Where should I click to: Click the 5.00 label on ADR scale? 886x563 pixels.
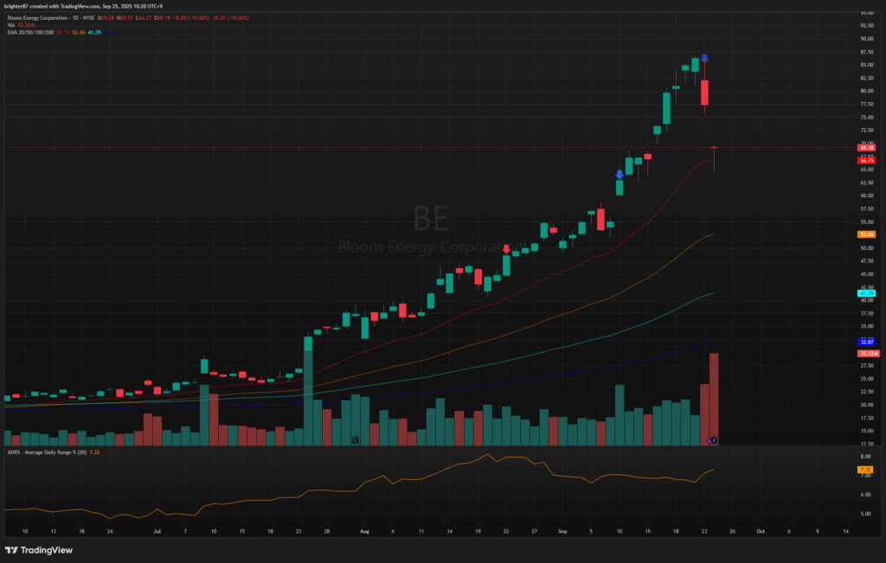click(865, 514)
